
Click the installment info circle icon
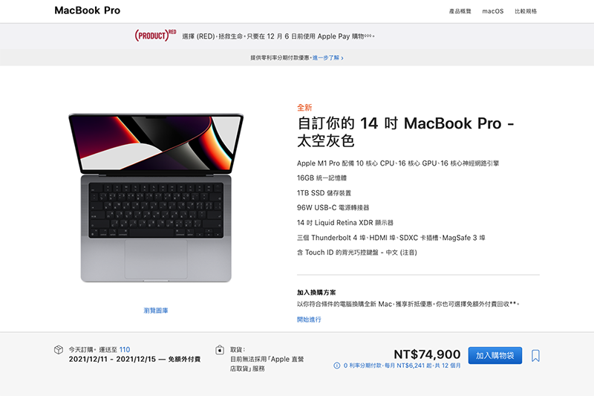[x=337, y=366]
